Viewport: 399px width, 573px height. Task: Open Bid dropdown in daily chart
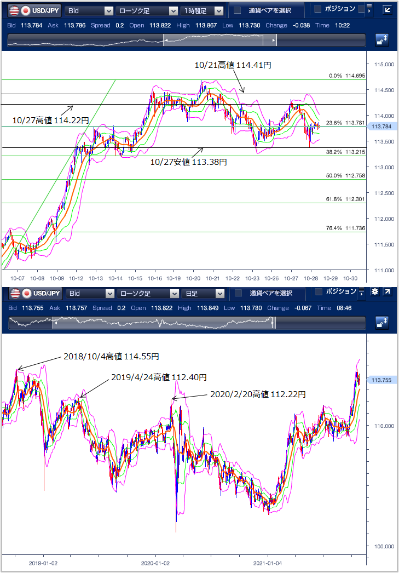click(x=90, y=294)
